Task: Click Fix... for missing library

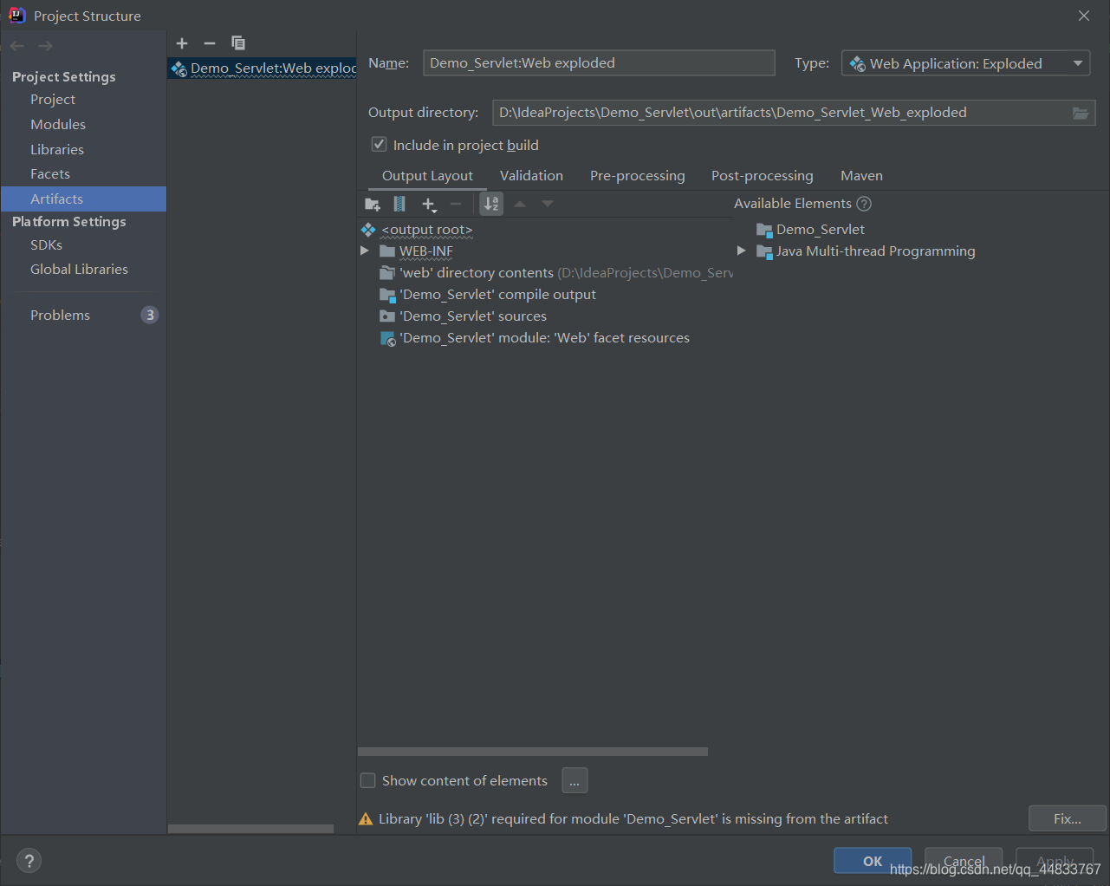Action: pyautogui.click(x=1068, y=818)
